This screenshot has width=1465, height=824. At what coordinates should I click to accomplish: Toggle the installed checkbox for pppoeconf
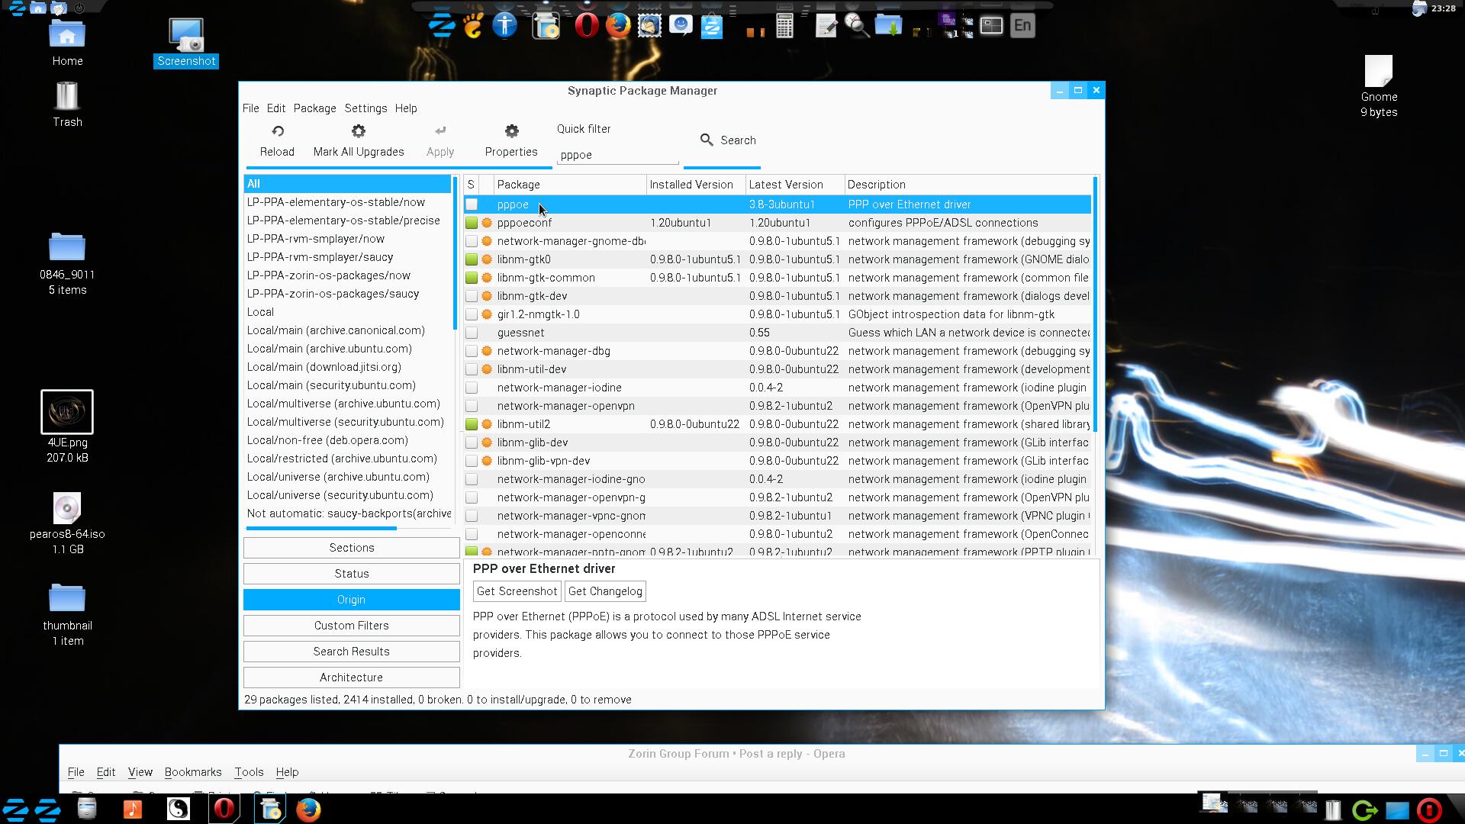472,223
